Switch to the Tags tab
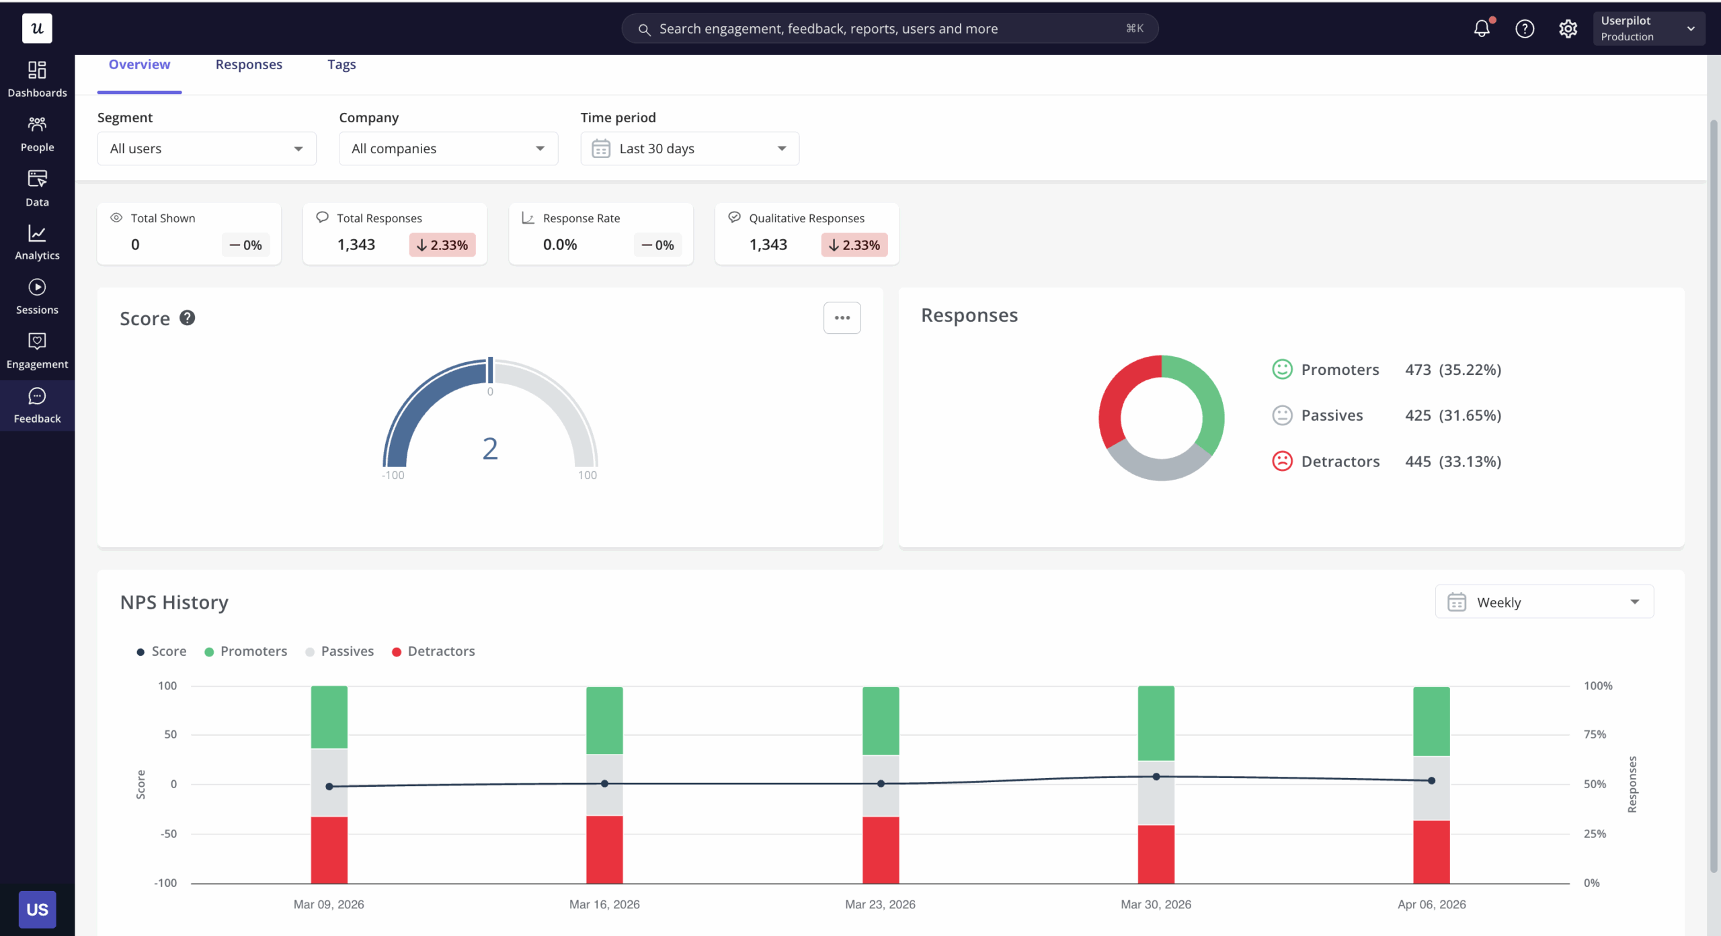 coord(342,65)
